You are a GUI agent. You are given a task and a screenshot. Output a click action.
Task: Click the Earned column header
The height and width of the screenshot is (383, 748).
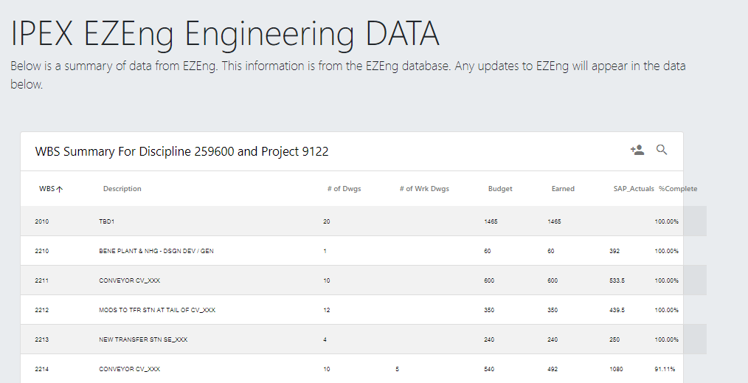pyautogui.click(x=563, y=189)
